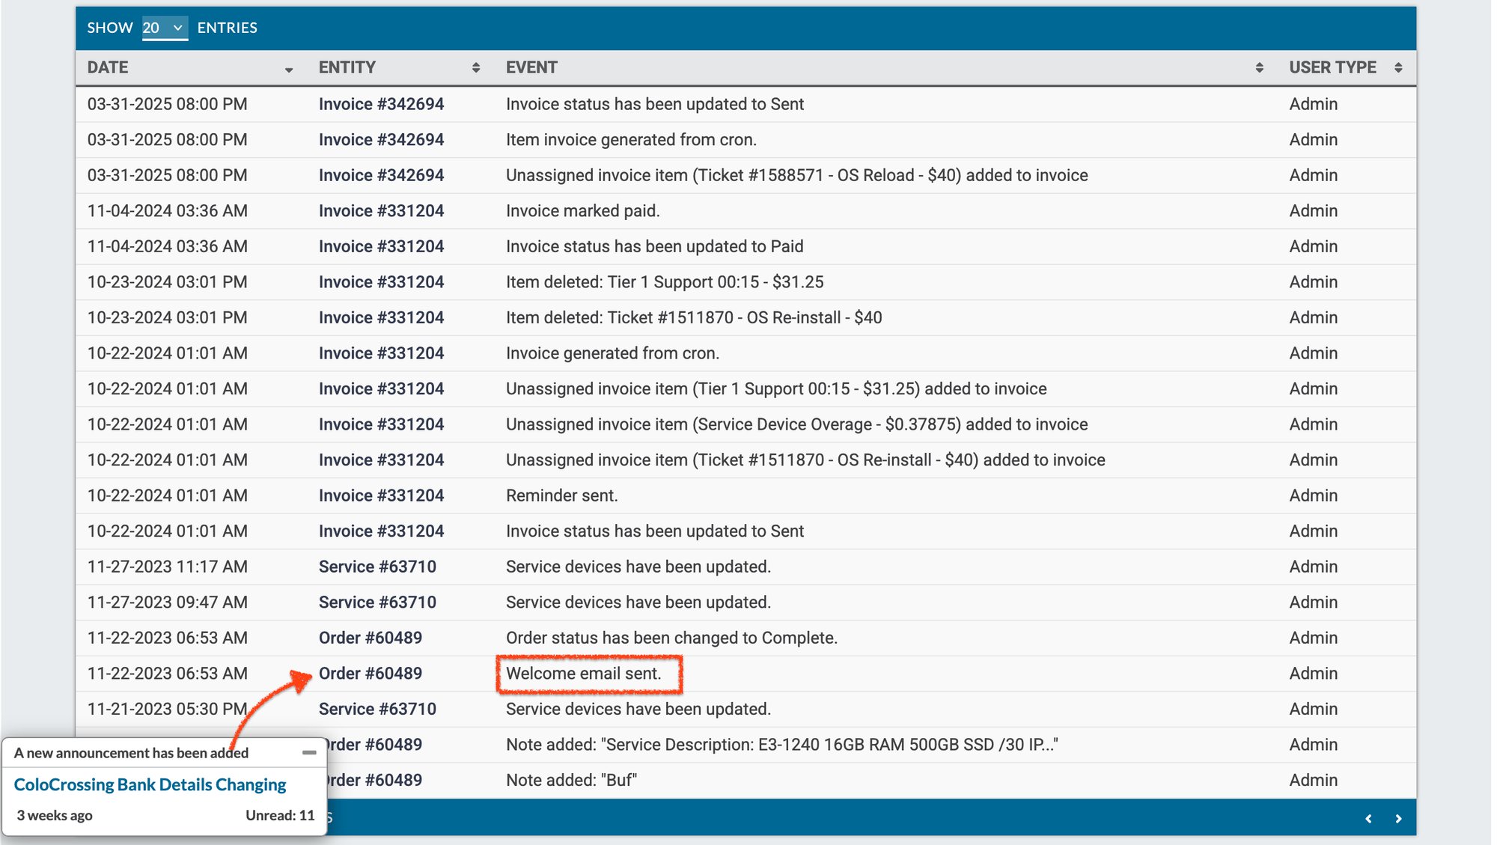The image size is (1497, 845).
Task: Click the Event column sort arrows
Action: [x=1259, y=68]
